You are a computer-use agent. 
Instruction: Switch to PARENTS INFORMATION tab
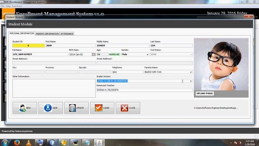(x=47, y=34)
